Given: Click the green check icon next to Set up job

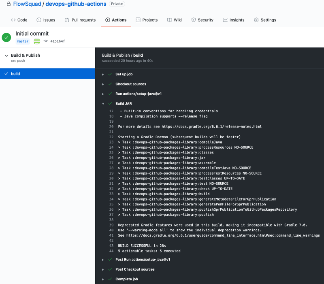Looking at the screenshot, I should pyautogui.click(x=110, y=75).
